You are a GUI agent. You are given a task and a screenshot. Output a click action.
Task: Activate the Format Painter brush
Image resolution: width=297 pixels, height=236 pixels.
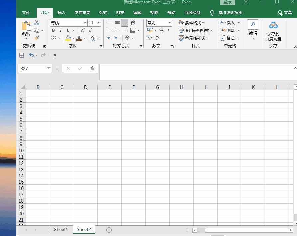[x=37, y=38]
